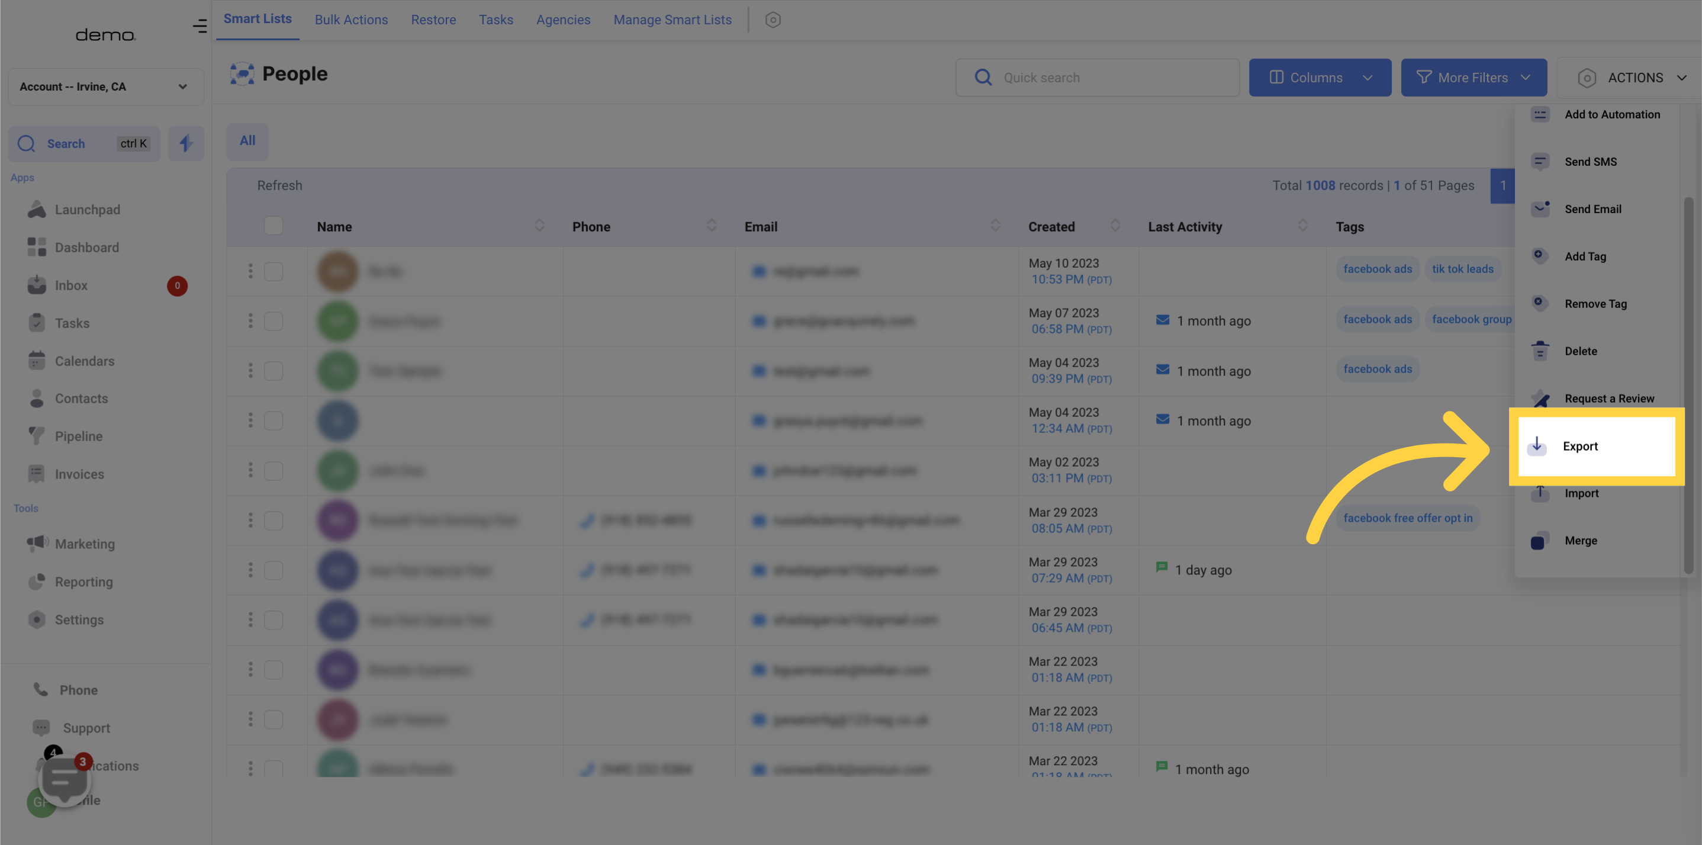Click the facebook free offer opt in tag

pos(1407,518)
